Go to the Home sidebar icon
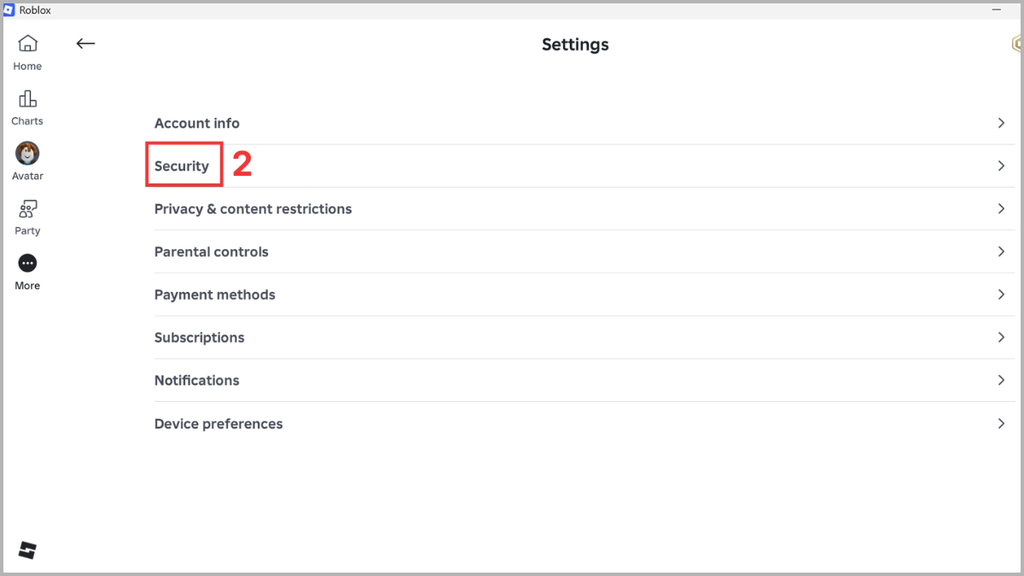1024x576 pixels. coord(27,44)
